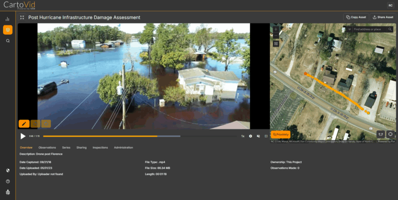Switch to the Sharing tab
The height and width of the screenshot is (200, 398).
81,148
